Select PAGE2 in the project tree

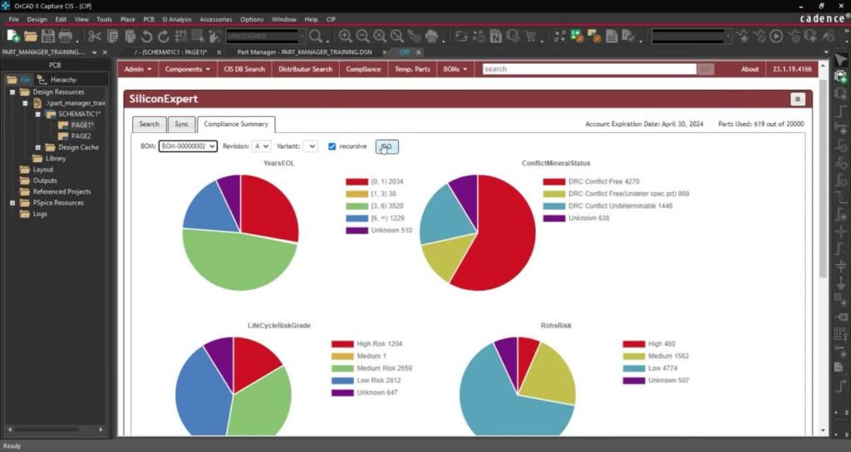coord(81,136)
